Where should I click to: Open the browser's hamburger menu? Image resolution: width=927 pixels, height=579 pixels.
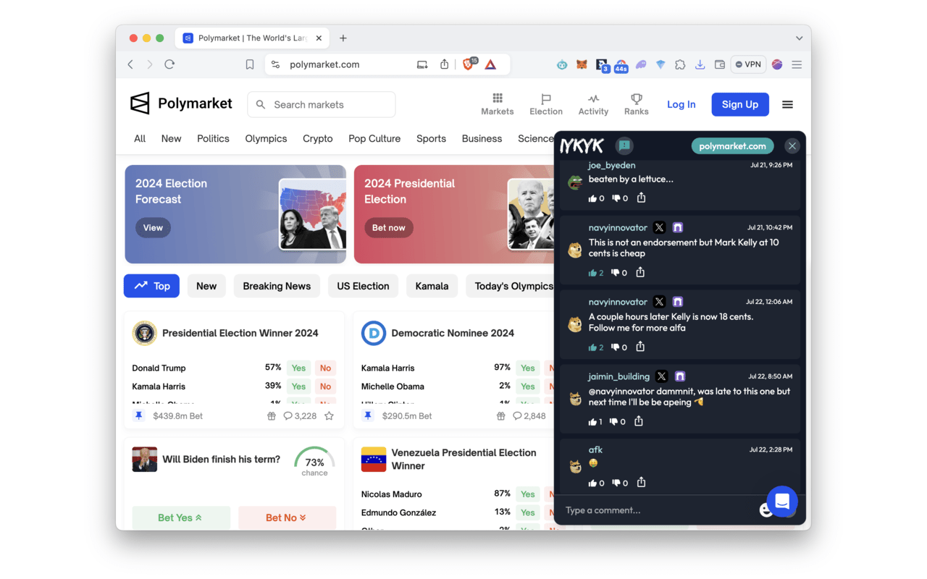(797, 64)
